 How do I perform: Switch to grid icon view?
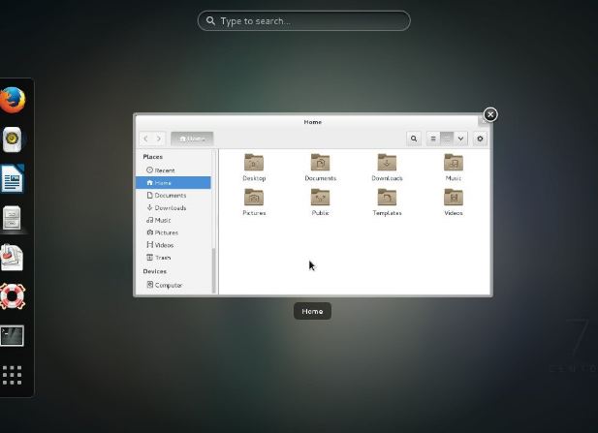pyautogui.click(x=447, y=139)
